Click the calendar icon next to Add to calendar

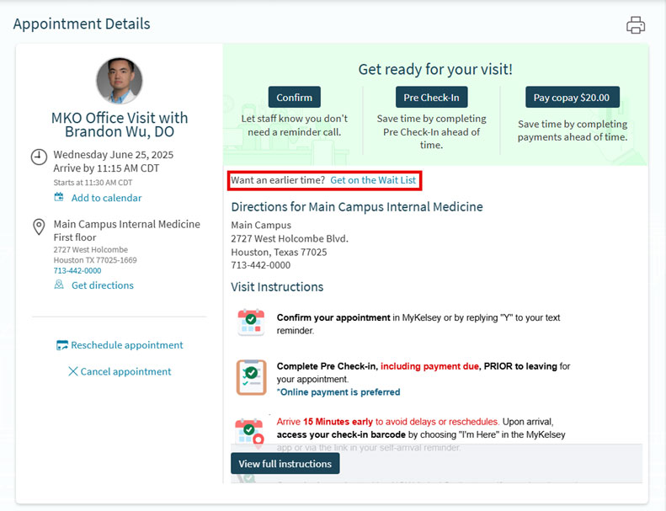59,198
